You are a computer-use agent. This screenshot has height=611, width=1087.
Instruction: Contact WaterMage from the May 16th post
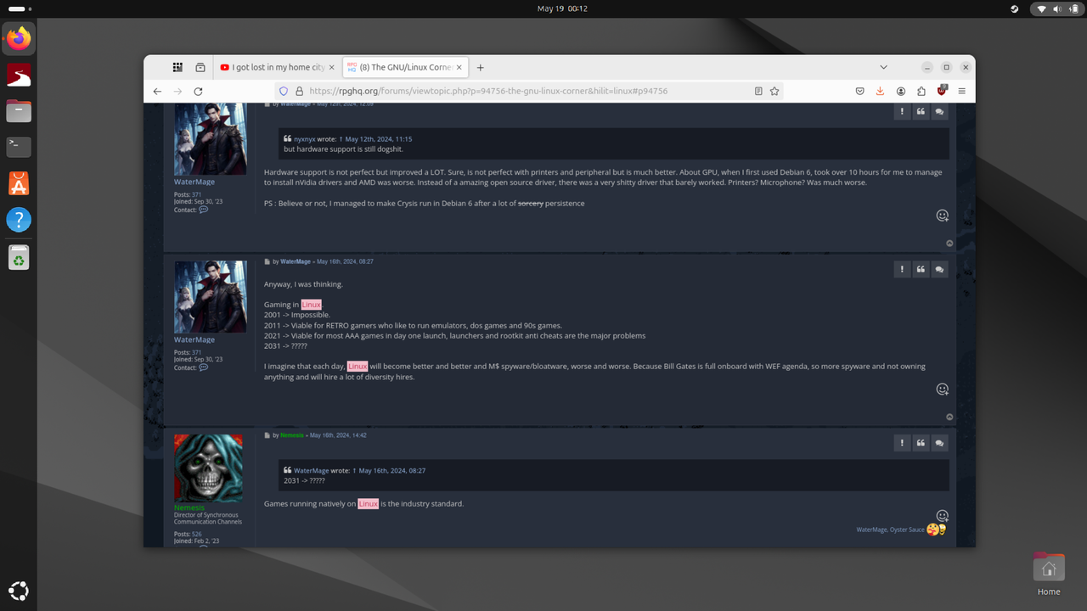click(x=203, y=367)
